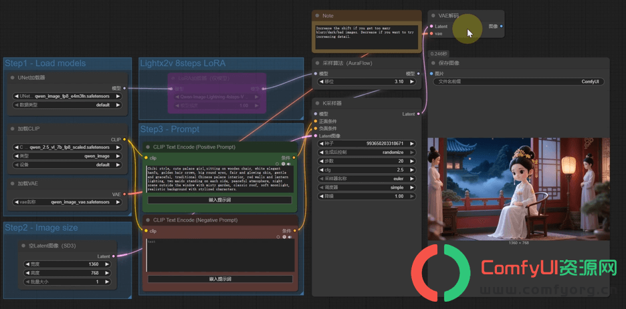
Task: Click inside the positive prompt text area
Action: point(220,179)
